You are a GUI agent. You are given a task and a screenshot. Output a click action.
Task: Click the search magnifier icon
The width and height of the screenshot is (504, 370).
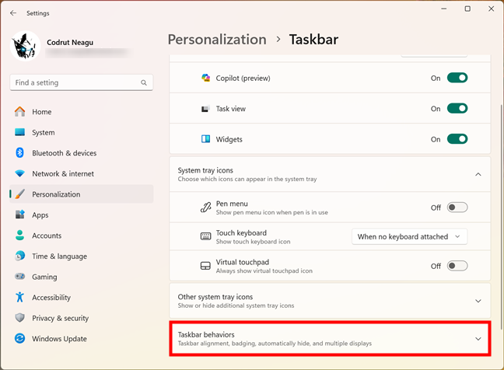pos(144,83)
